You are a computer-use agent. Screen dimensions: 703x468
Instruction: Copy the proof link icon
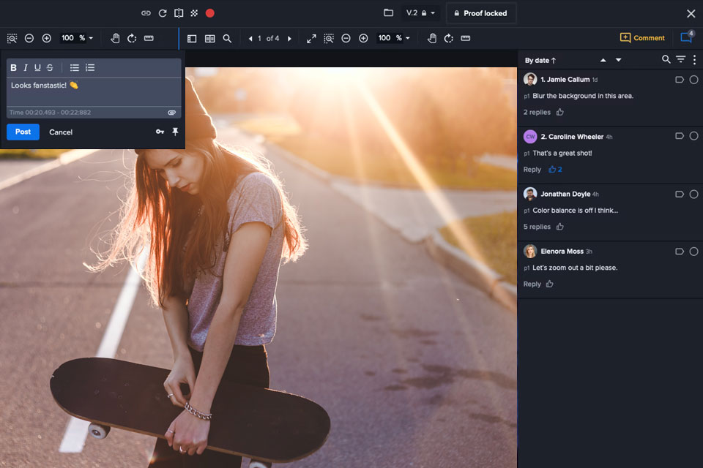pyautogui.click(x=146, y=13)
